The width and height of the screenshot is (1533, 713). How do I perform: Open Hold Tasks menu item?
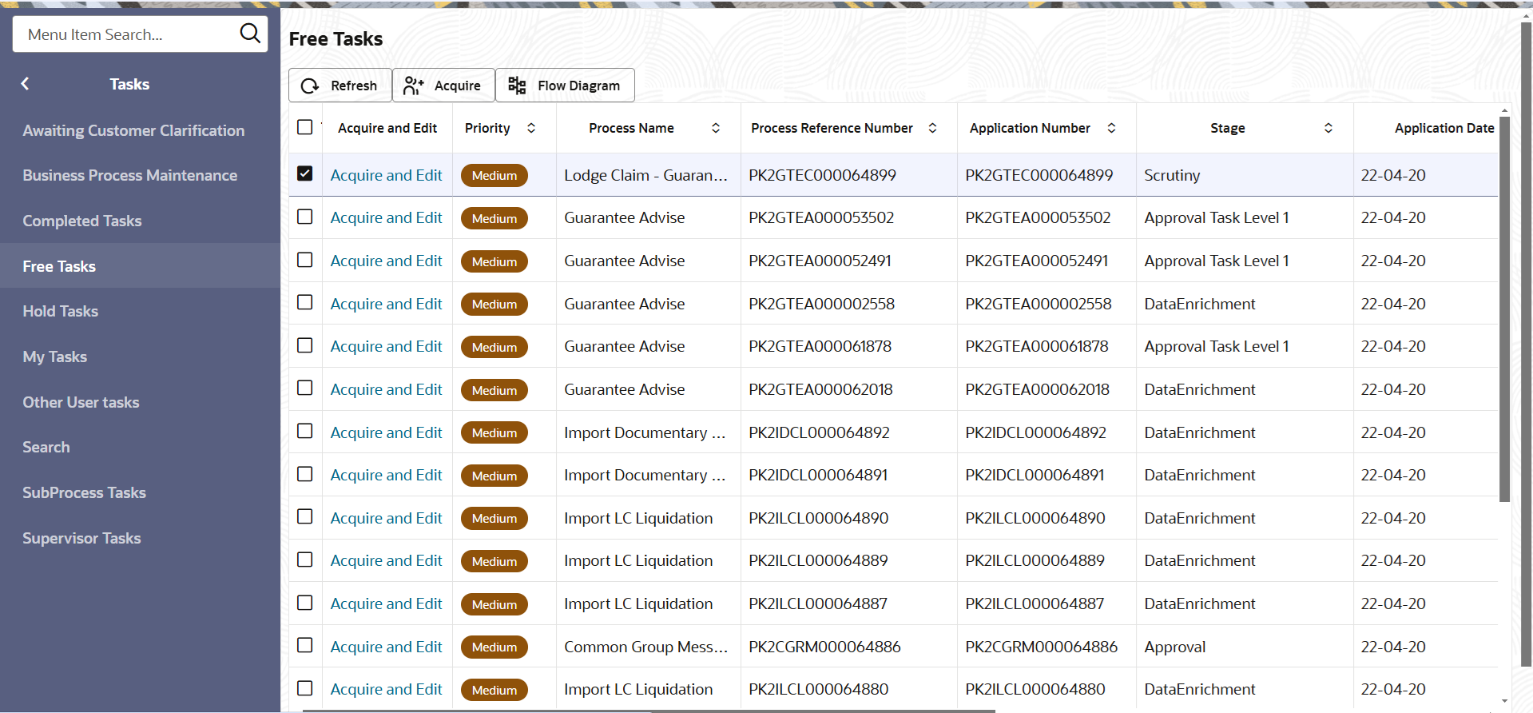point(60,311)
